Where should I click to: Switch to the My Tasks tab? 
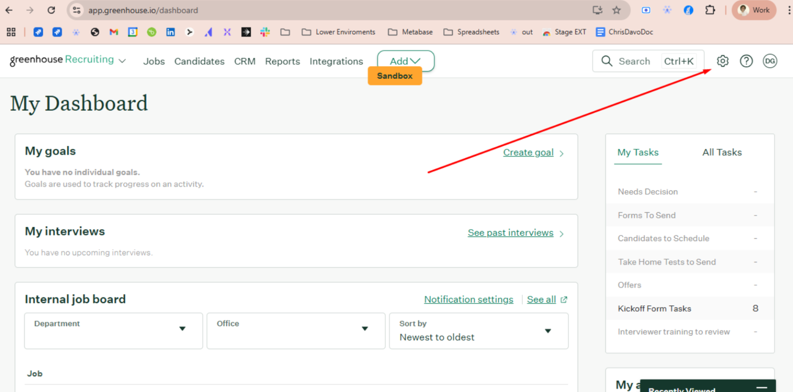638,152
